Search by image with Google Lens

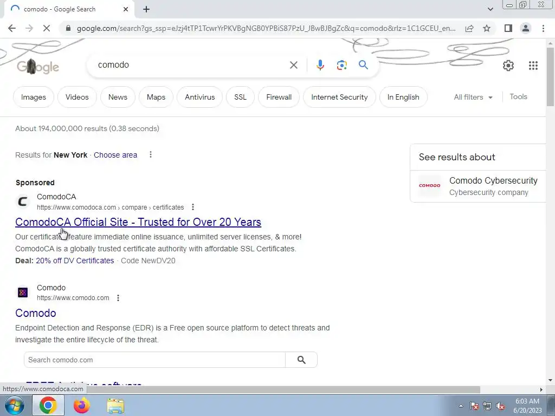341,65
